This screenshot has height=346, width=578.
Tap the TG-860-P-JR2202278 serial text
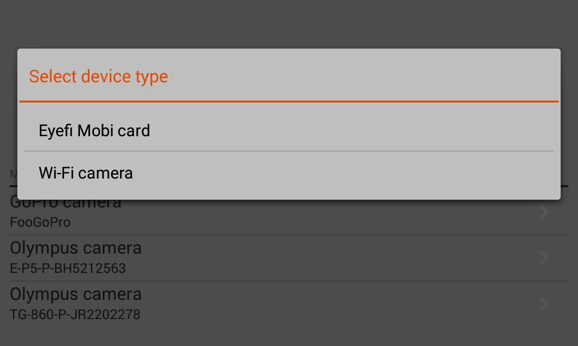coord(74,315)
